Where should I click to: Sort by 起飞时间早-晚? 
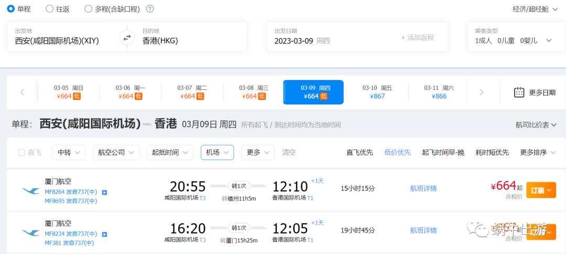(x=443, y=152)
